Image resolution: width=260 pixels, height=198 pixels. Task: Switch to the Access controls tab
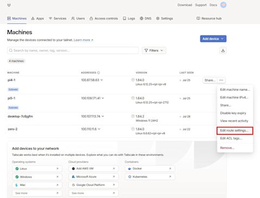[103, 18]
